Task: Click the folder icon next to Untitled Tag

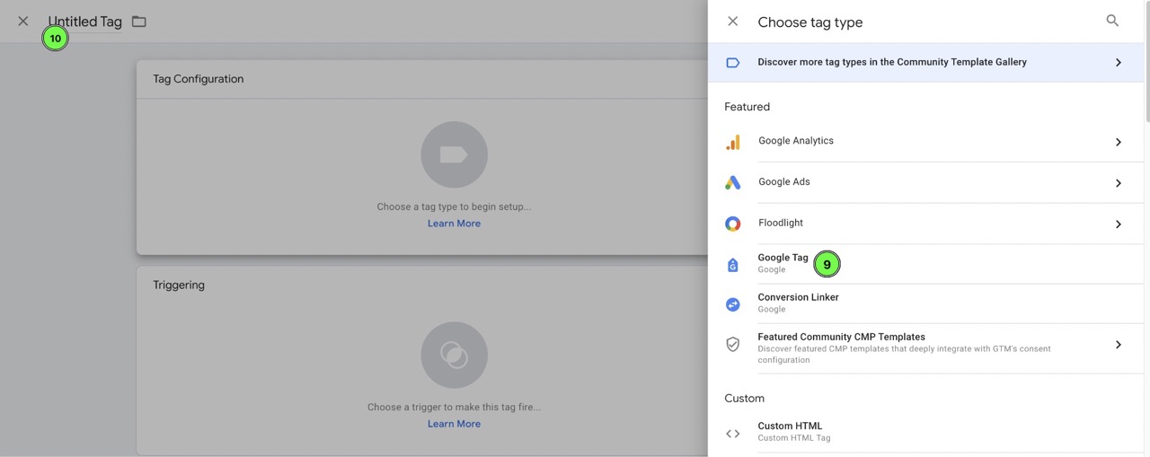Action: pos(139,22)
